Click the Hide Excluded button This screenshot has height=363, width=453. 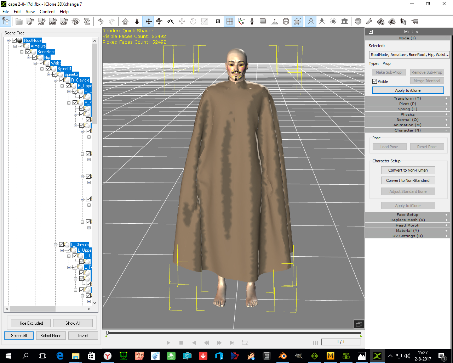tap(31, 323)
